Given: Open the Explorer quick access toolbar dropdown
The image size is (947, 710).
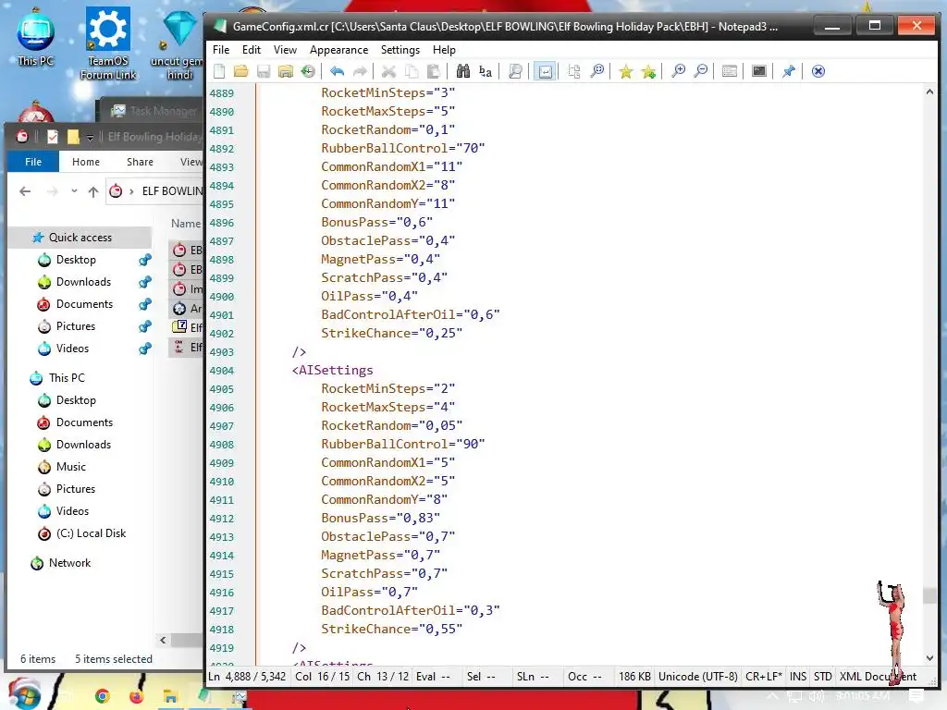Looking at the screenshot, I should tap(90, 138).
